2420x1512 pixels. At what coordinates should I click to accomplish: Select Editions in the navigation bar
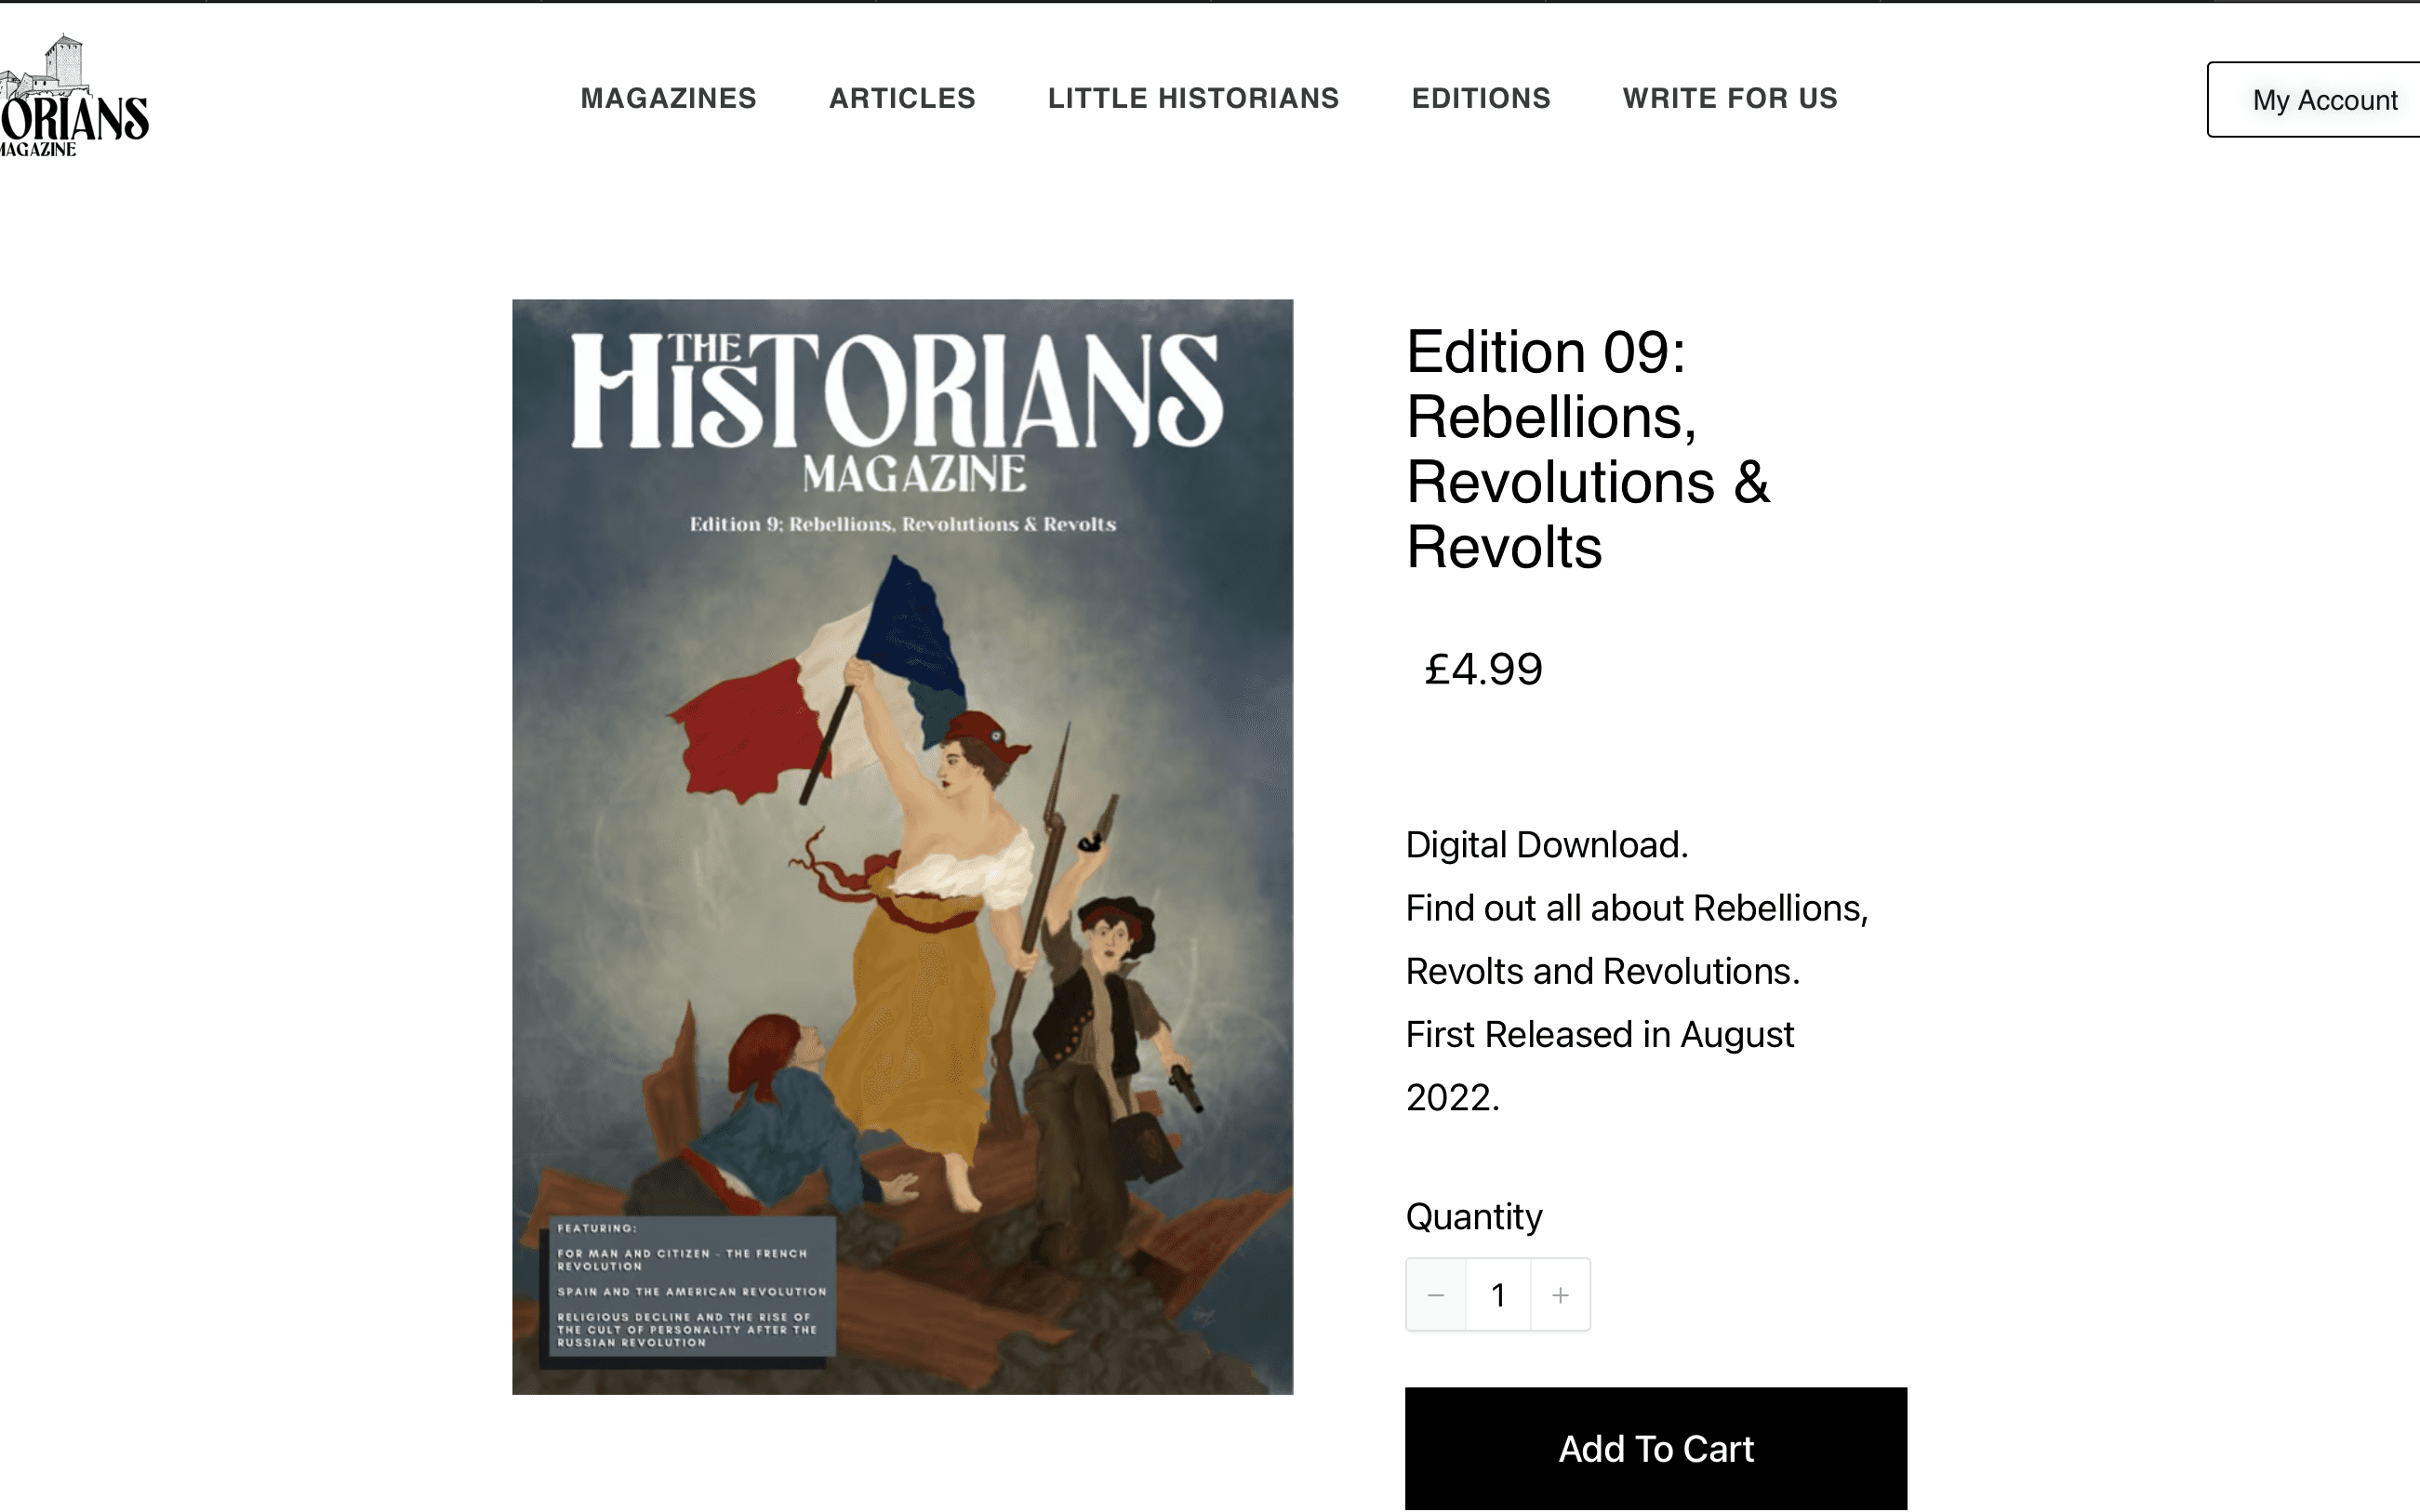pos(1481,98)
